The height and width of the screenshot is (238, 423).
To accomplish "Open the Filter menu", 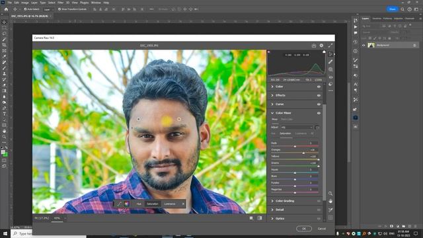I will pyautogui.click(x=60, y=3).
